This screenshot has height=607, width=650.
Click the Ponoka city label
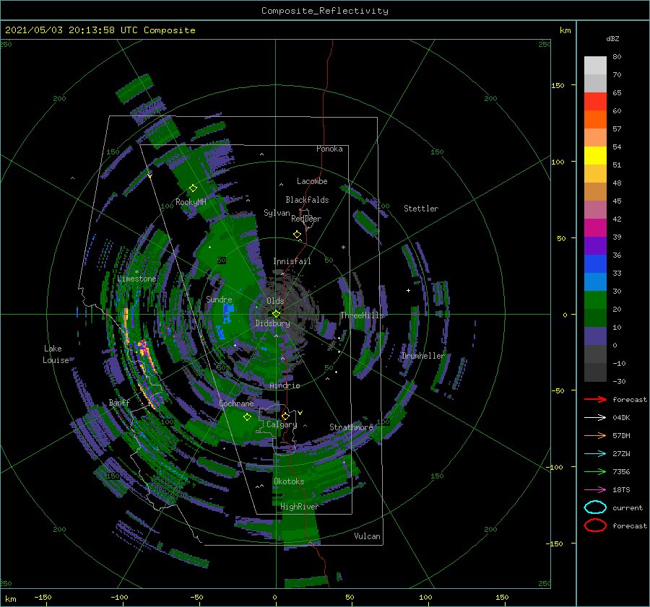coord(329,149)
